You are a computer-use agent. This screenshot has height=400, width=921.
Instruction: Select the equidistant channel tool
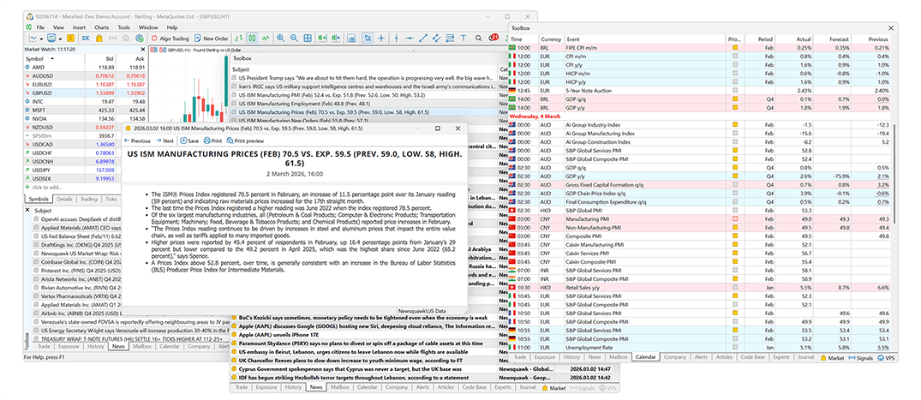[437, 39]
